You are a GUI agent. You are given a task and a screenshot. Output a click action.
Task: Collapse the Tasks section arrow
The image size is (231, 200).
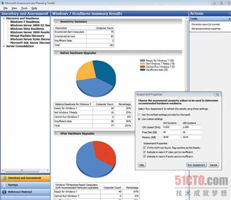click(229, 19)
